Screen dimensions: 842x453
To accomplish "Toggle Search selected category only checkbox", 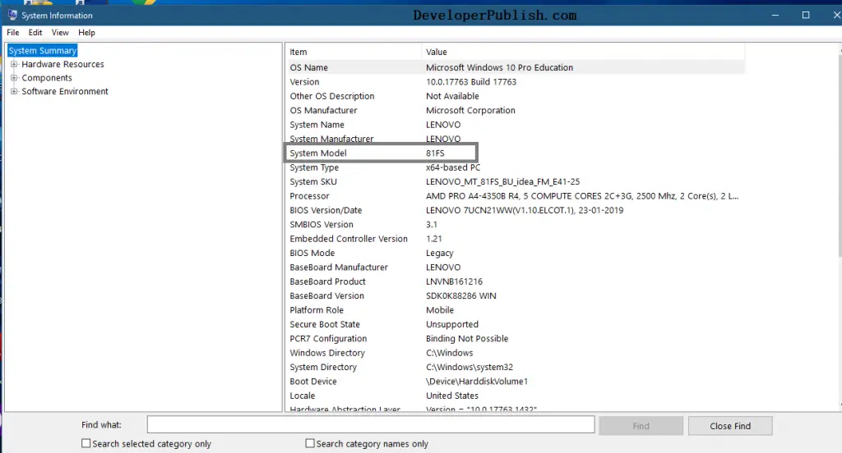I will [86, 443].
